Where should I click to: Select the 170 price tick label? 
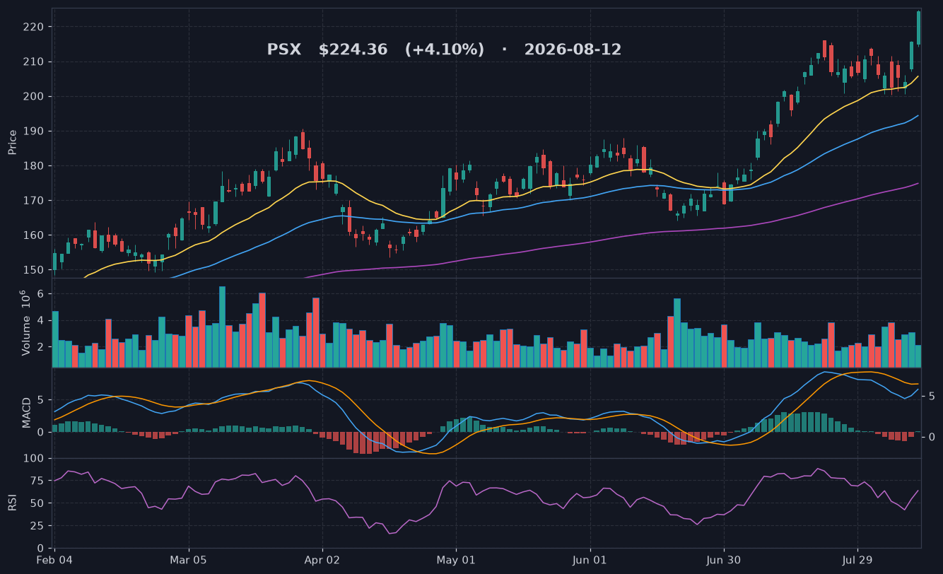(34, 200)
